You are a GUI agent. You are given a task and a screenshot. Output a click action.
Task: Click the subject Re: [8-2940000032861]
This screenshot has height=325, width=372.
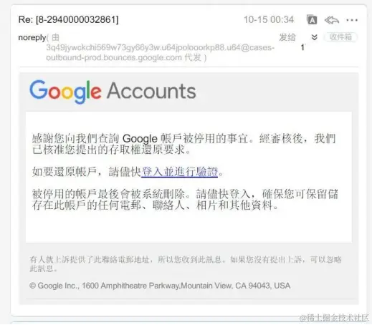[68, 19]
